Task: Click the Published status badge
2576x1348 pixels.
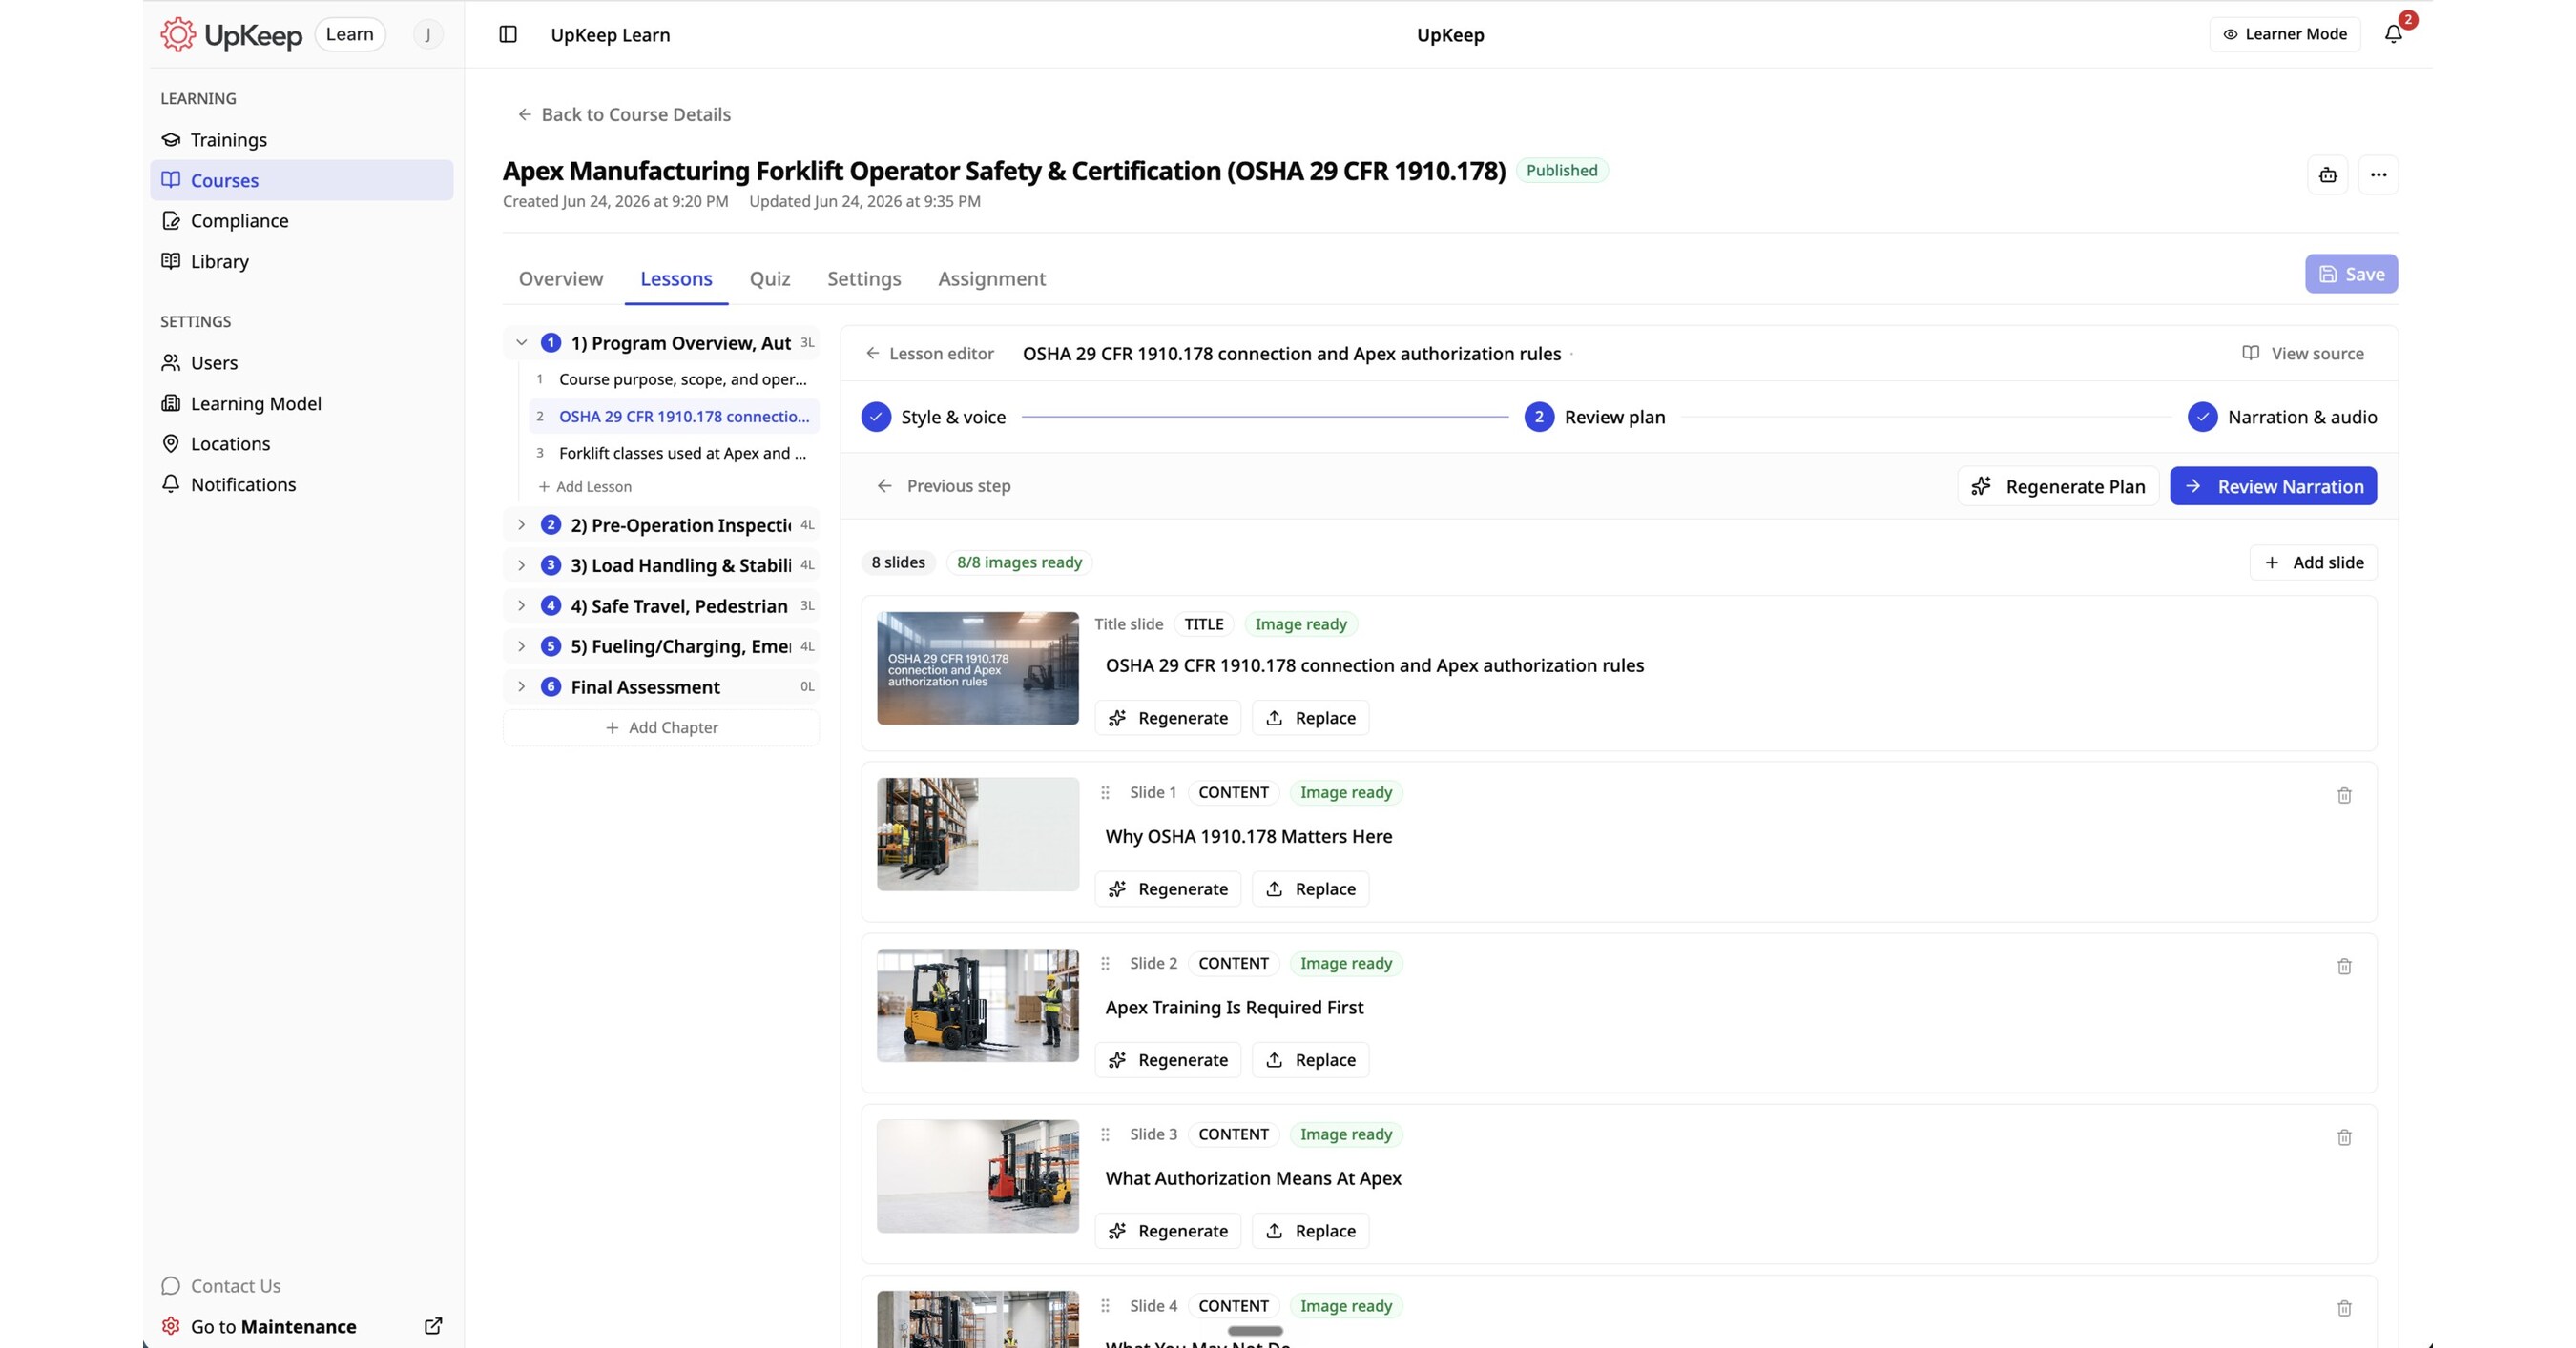Action: pyautogui.click(x=1562, y=171)
